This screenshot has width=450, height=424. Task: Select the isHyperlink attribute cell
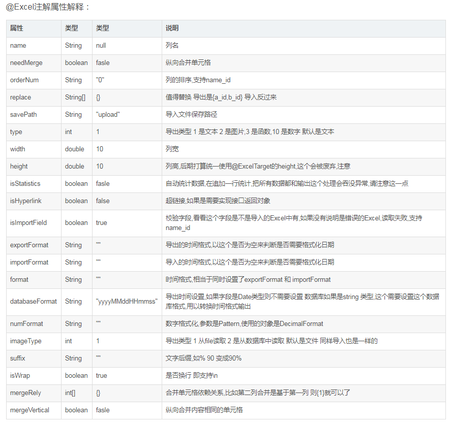[25, 201]
